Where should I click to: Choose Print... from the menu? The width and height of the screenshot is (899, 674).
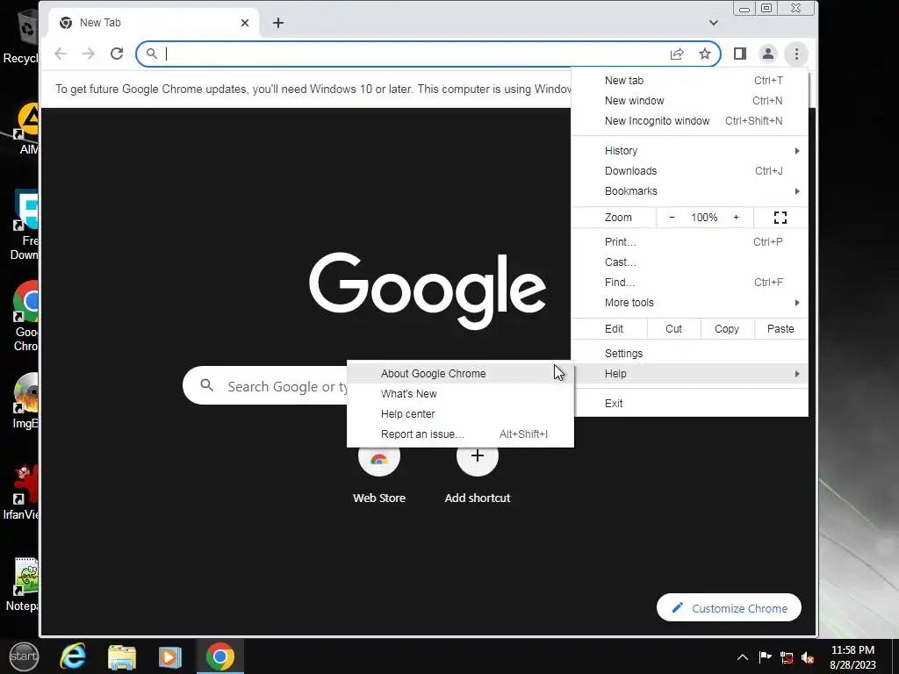[x=690, y=242]
